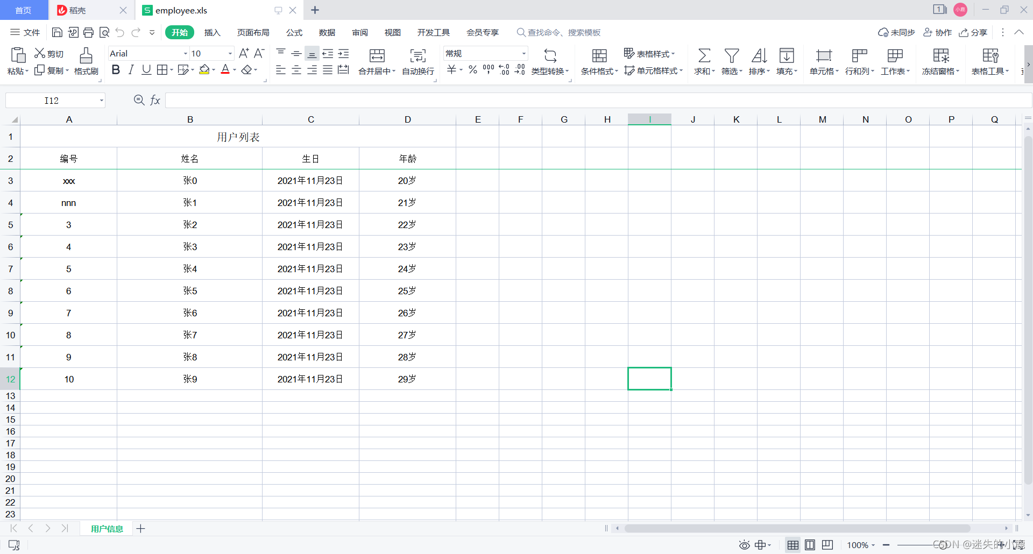Click the 未同步 (Not synced) button
This screenshot has height=554, width=1033.
tap(896, 32)
